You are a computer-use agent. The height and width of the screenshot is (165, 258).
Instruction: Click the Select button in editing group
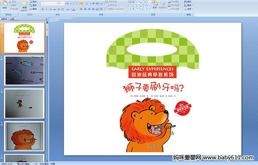[188, 9]
